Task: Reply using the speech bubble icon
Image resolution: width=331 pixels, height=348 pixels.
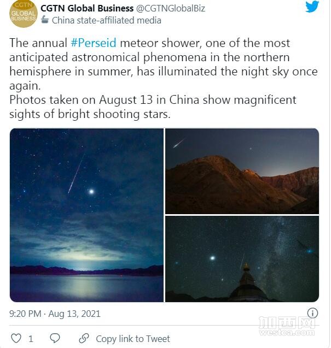Action: click(x=55, y=338)
